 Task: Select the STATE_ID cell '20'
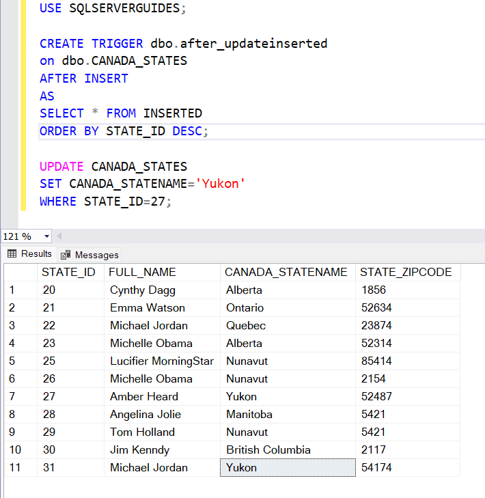click(x=70, y=290)
